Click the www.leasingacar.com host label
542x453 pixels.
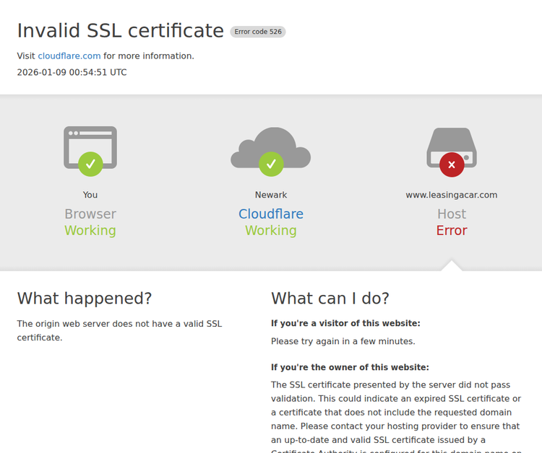(452, 195)
